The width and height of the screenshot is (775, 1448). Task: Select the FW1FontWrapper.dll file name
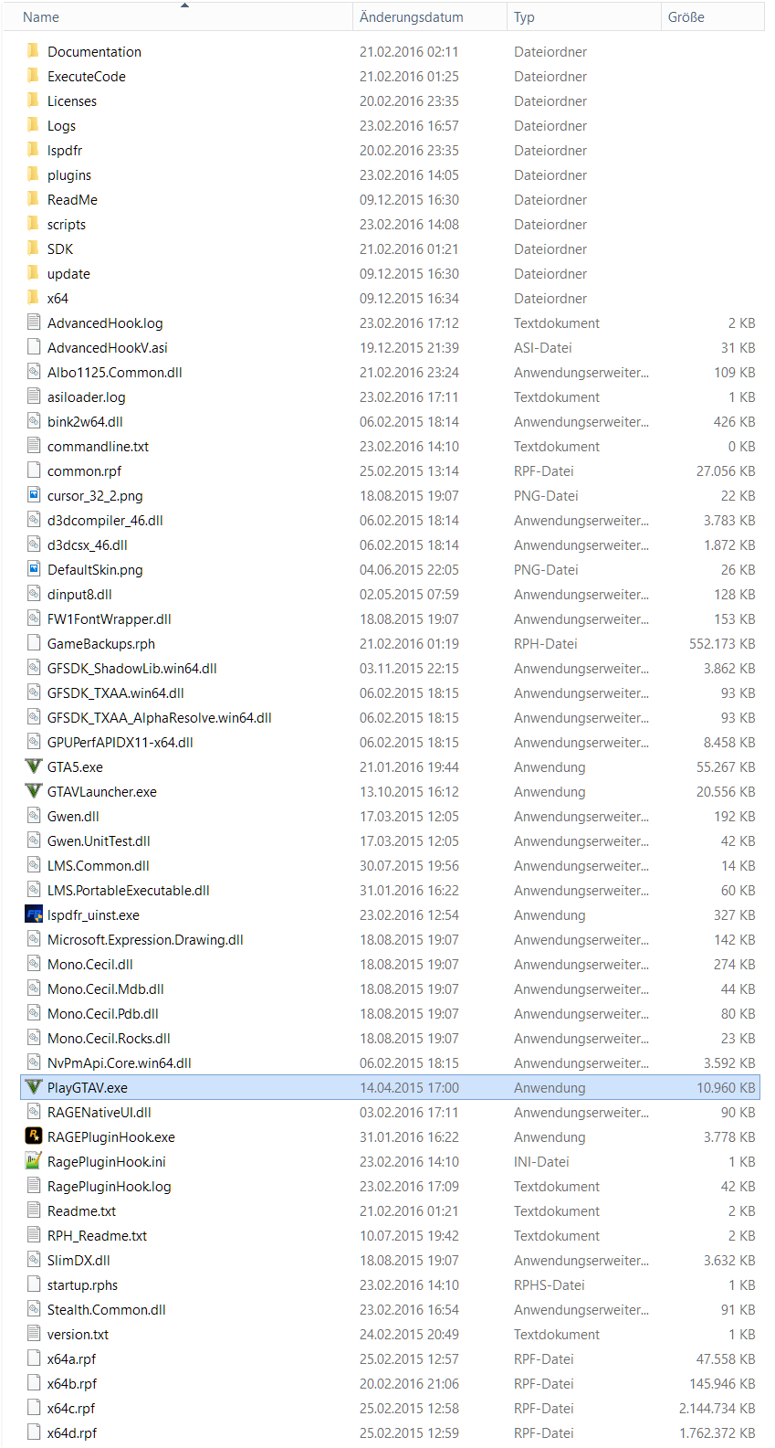pyautogui.click(x=110, y=619)
